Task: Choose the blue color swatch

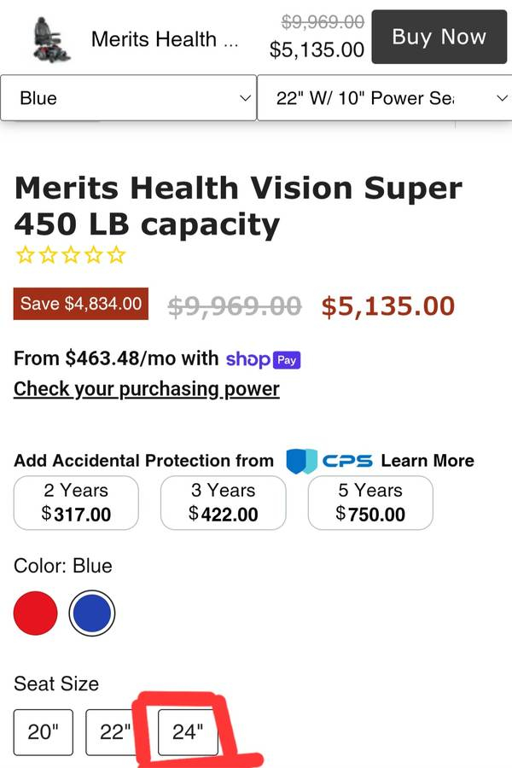Action: [x=91, y=613]
